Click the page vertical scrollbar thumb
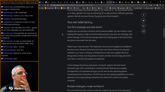The width and height of the screenshot is (165, 92). point(164,32)
